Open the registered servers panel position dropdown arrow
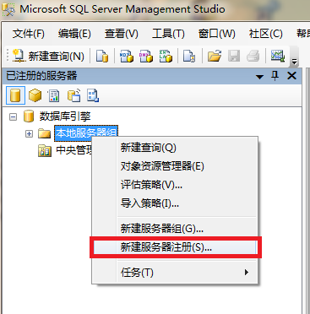 [x=259, y=77]
